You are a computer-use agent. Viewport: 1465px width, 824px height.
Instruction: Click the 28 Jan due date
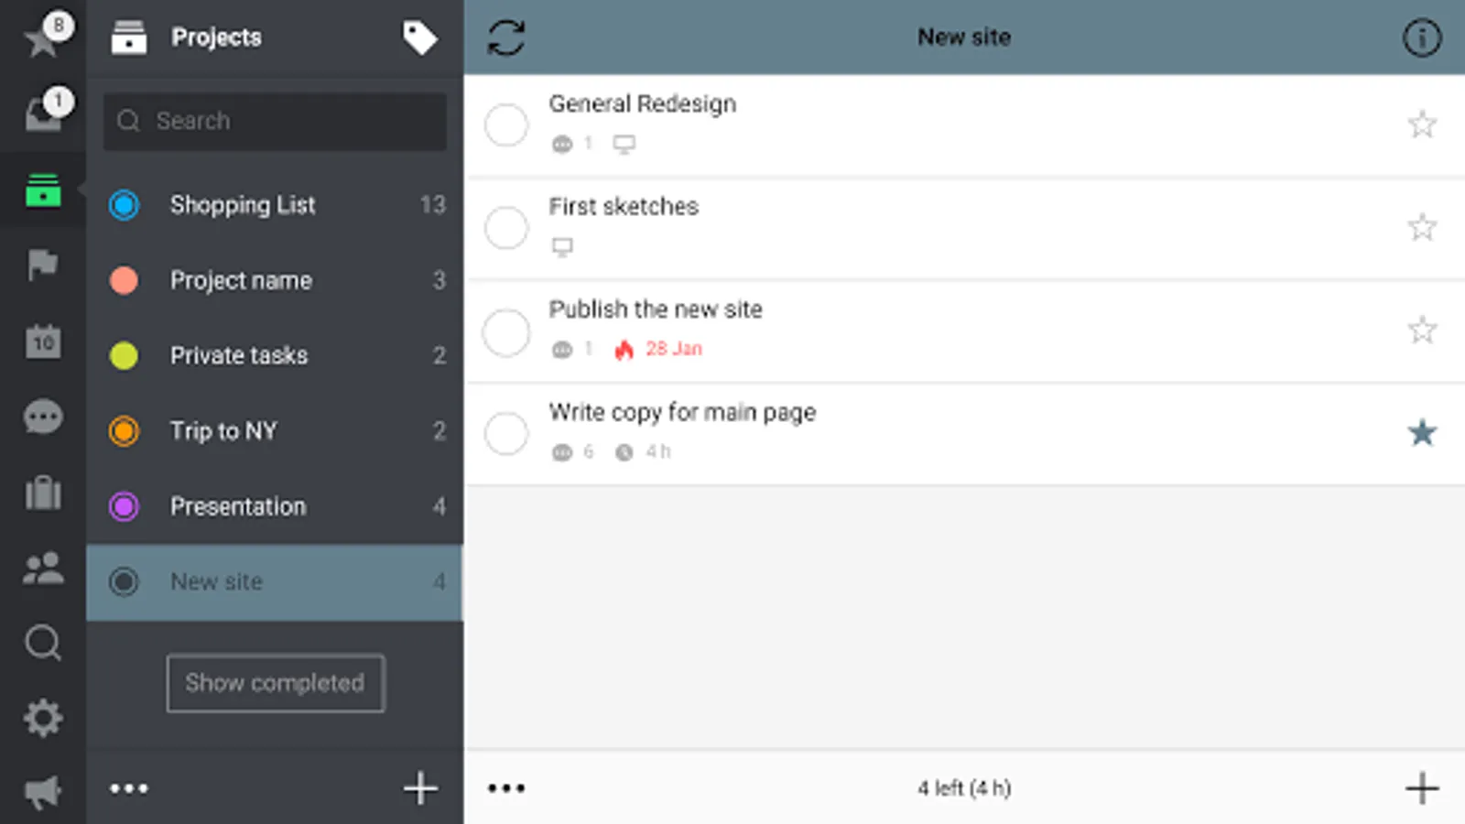[673, 349]
